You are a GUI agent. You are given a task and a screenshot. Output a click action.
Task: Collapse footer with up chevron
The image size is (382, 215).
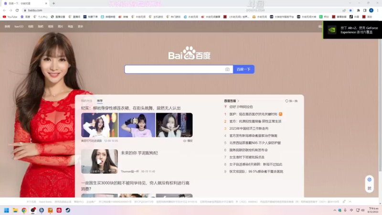[x=350, y=202]
